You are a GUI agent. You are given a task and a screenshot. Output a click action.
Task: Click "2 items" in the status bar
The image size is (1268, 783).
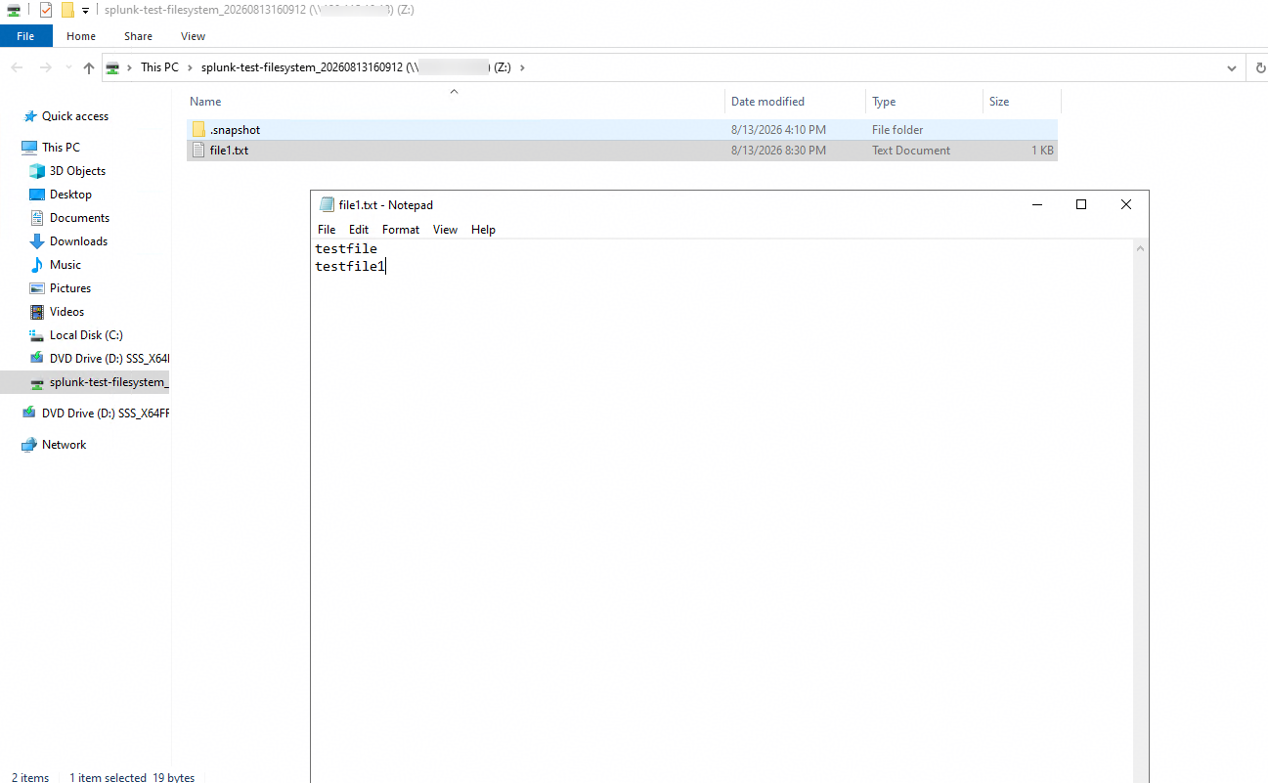point(30,777)
